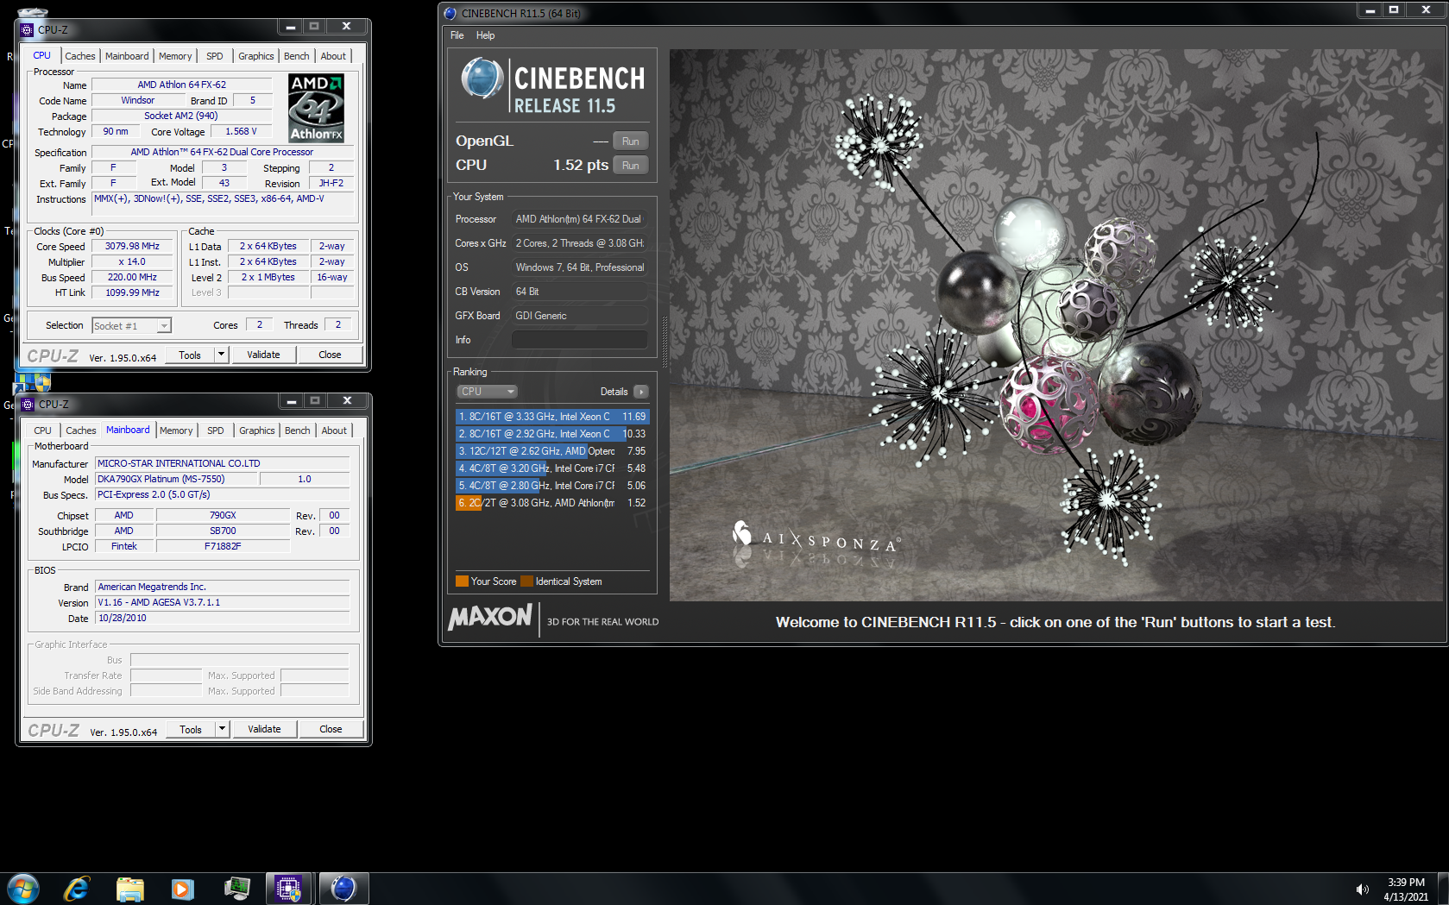
Task: Click the Cinebench sphere logo
Action: [482, 79]
